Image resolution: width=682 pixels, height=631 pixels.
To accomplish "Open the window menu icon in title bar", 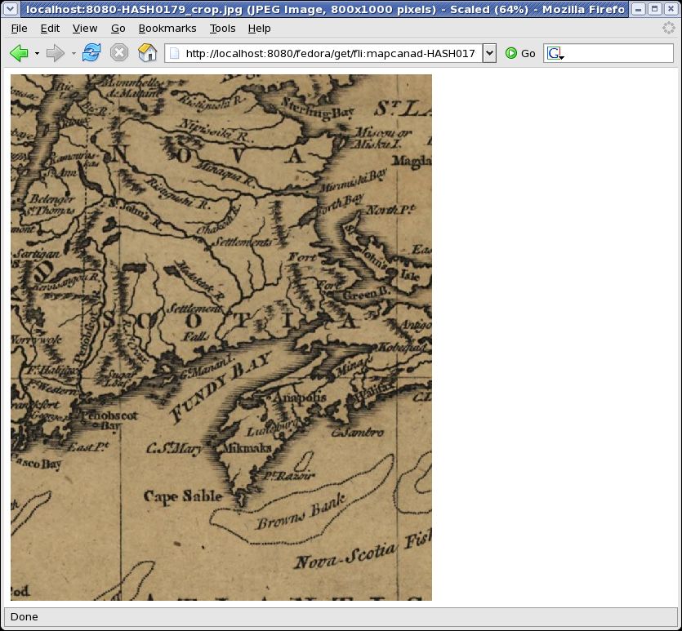I will click(11, 8).
